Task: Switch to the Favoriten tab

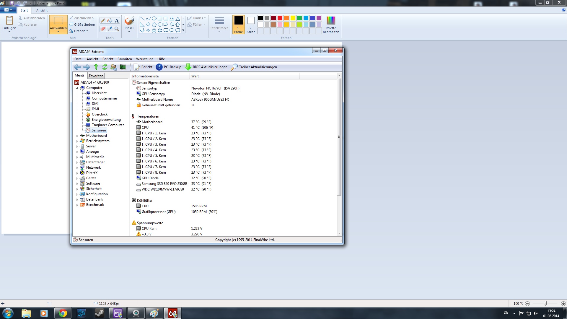Action: [96, 76]
